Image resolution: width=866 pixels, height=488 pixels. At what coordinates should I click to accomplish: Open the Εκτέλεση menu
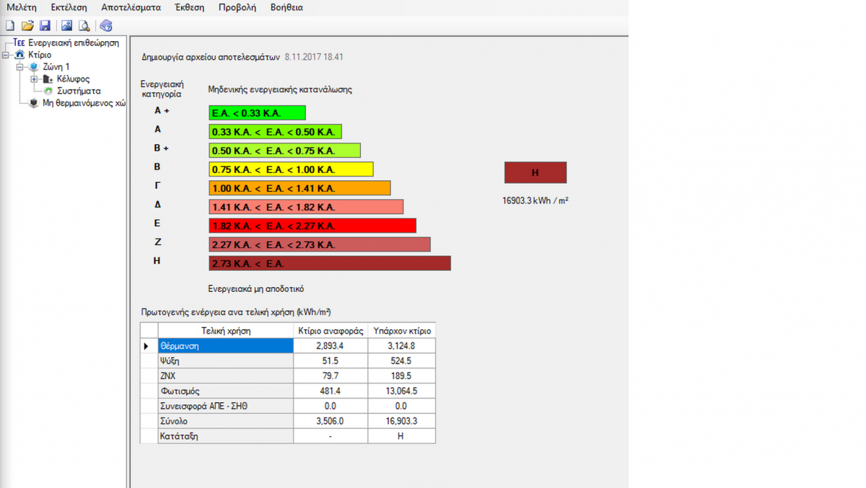coord(69,8)
